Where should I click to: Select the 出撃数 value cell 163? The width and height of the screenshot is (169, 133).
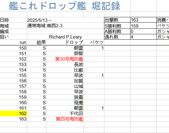[x=143, y=20]
